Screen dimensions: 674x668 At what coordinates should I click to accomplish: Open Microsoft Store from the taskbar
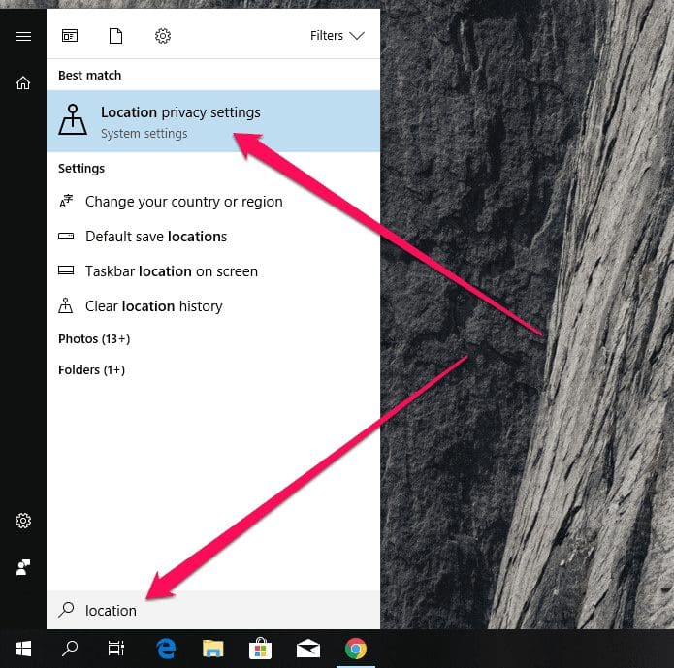coord(260,649)
